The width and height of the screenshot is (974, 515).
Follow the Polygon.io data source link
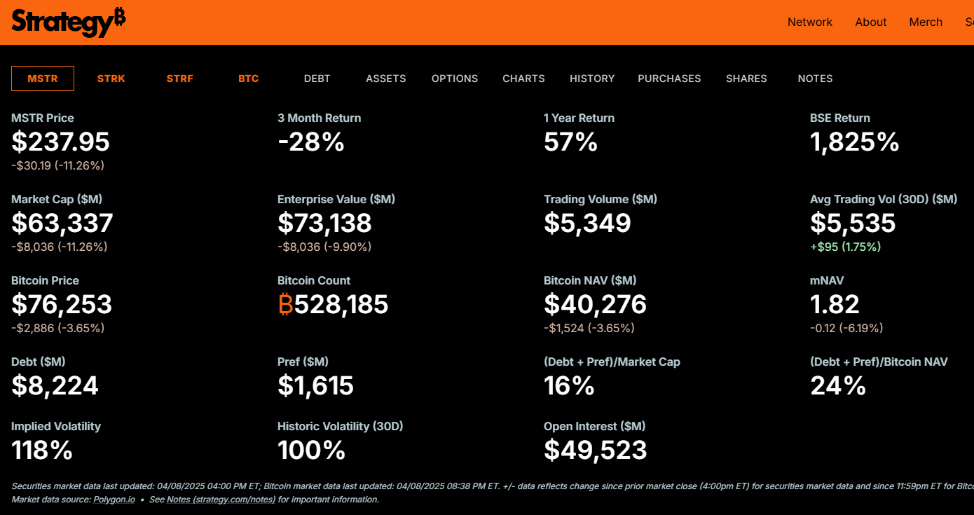coord(114,500)
